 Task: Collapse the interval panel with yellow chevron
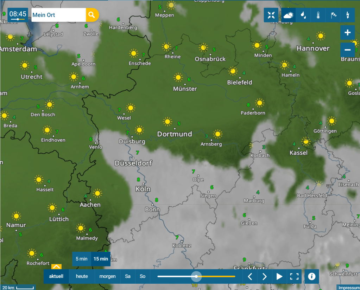[56, 267]
